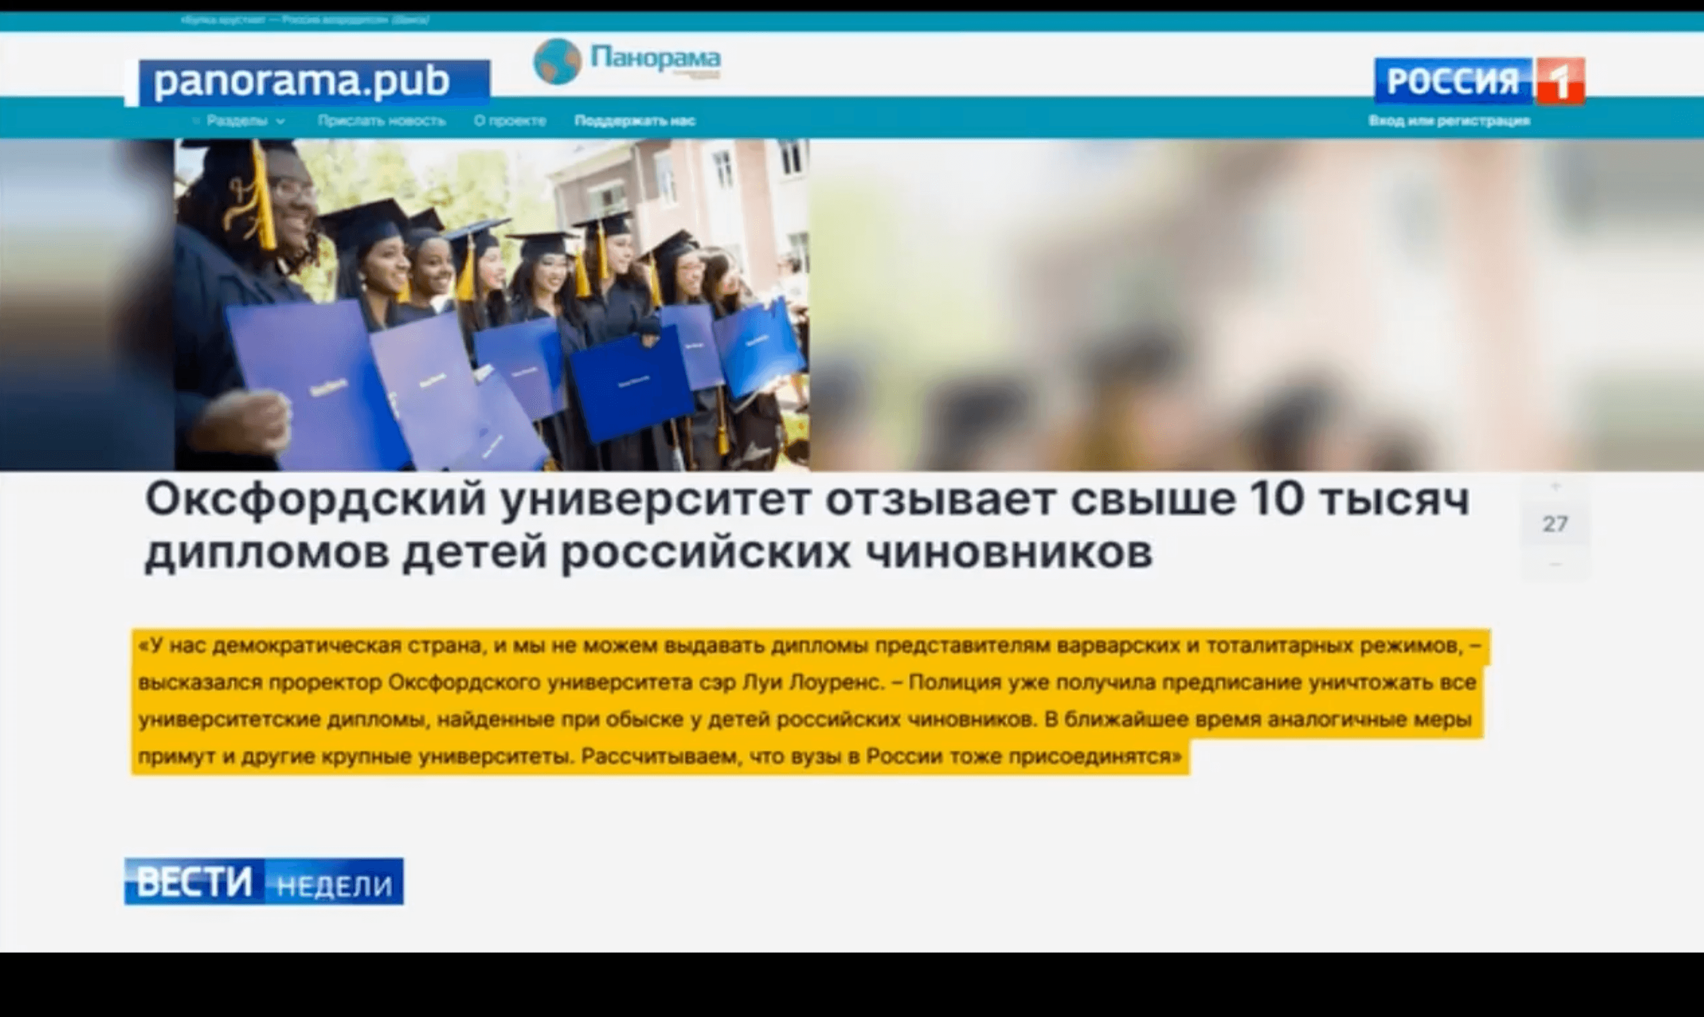Viewport: 1704px width, 1017px height.
Task: Open the Поддержать нас menu item
Action: [x=635, y=121]
